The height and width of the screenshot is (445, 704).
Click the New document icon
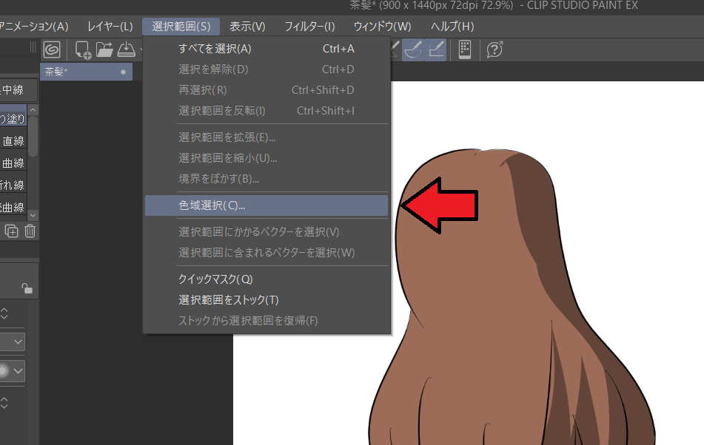coord(82,50)
